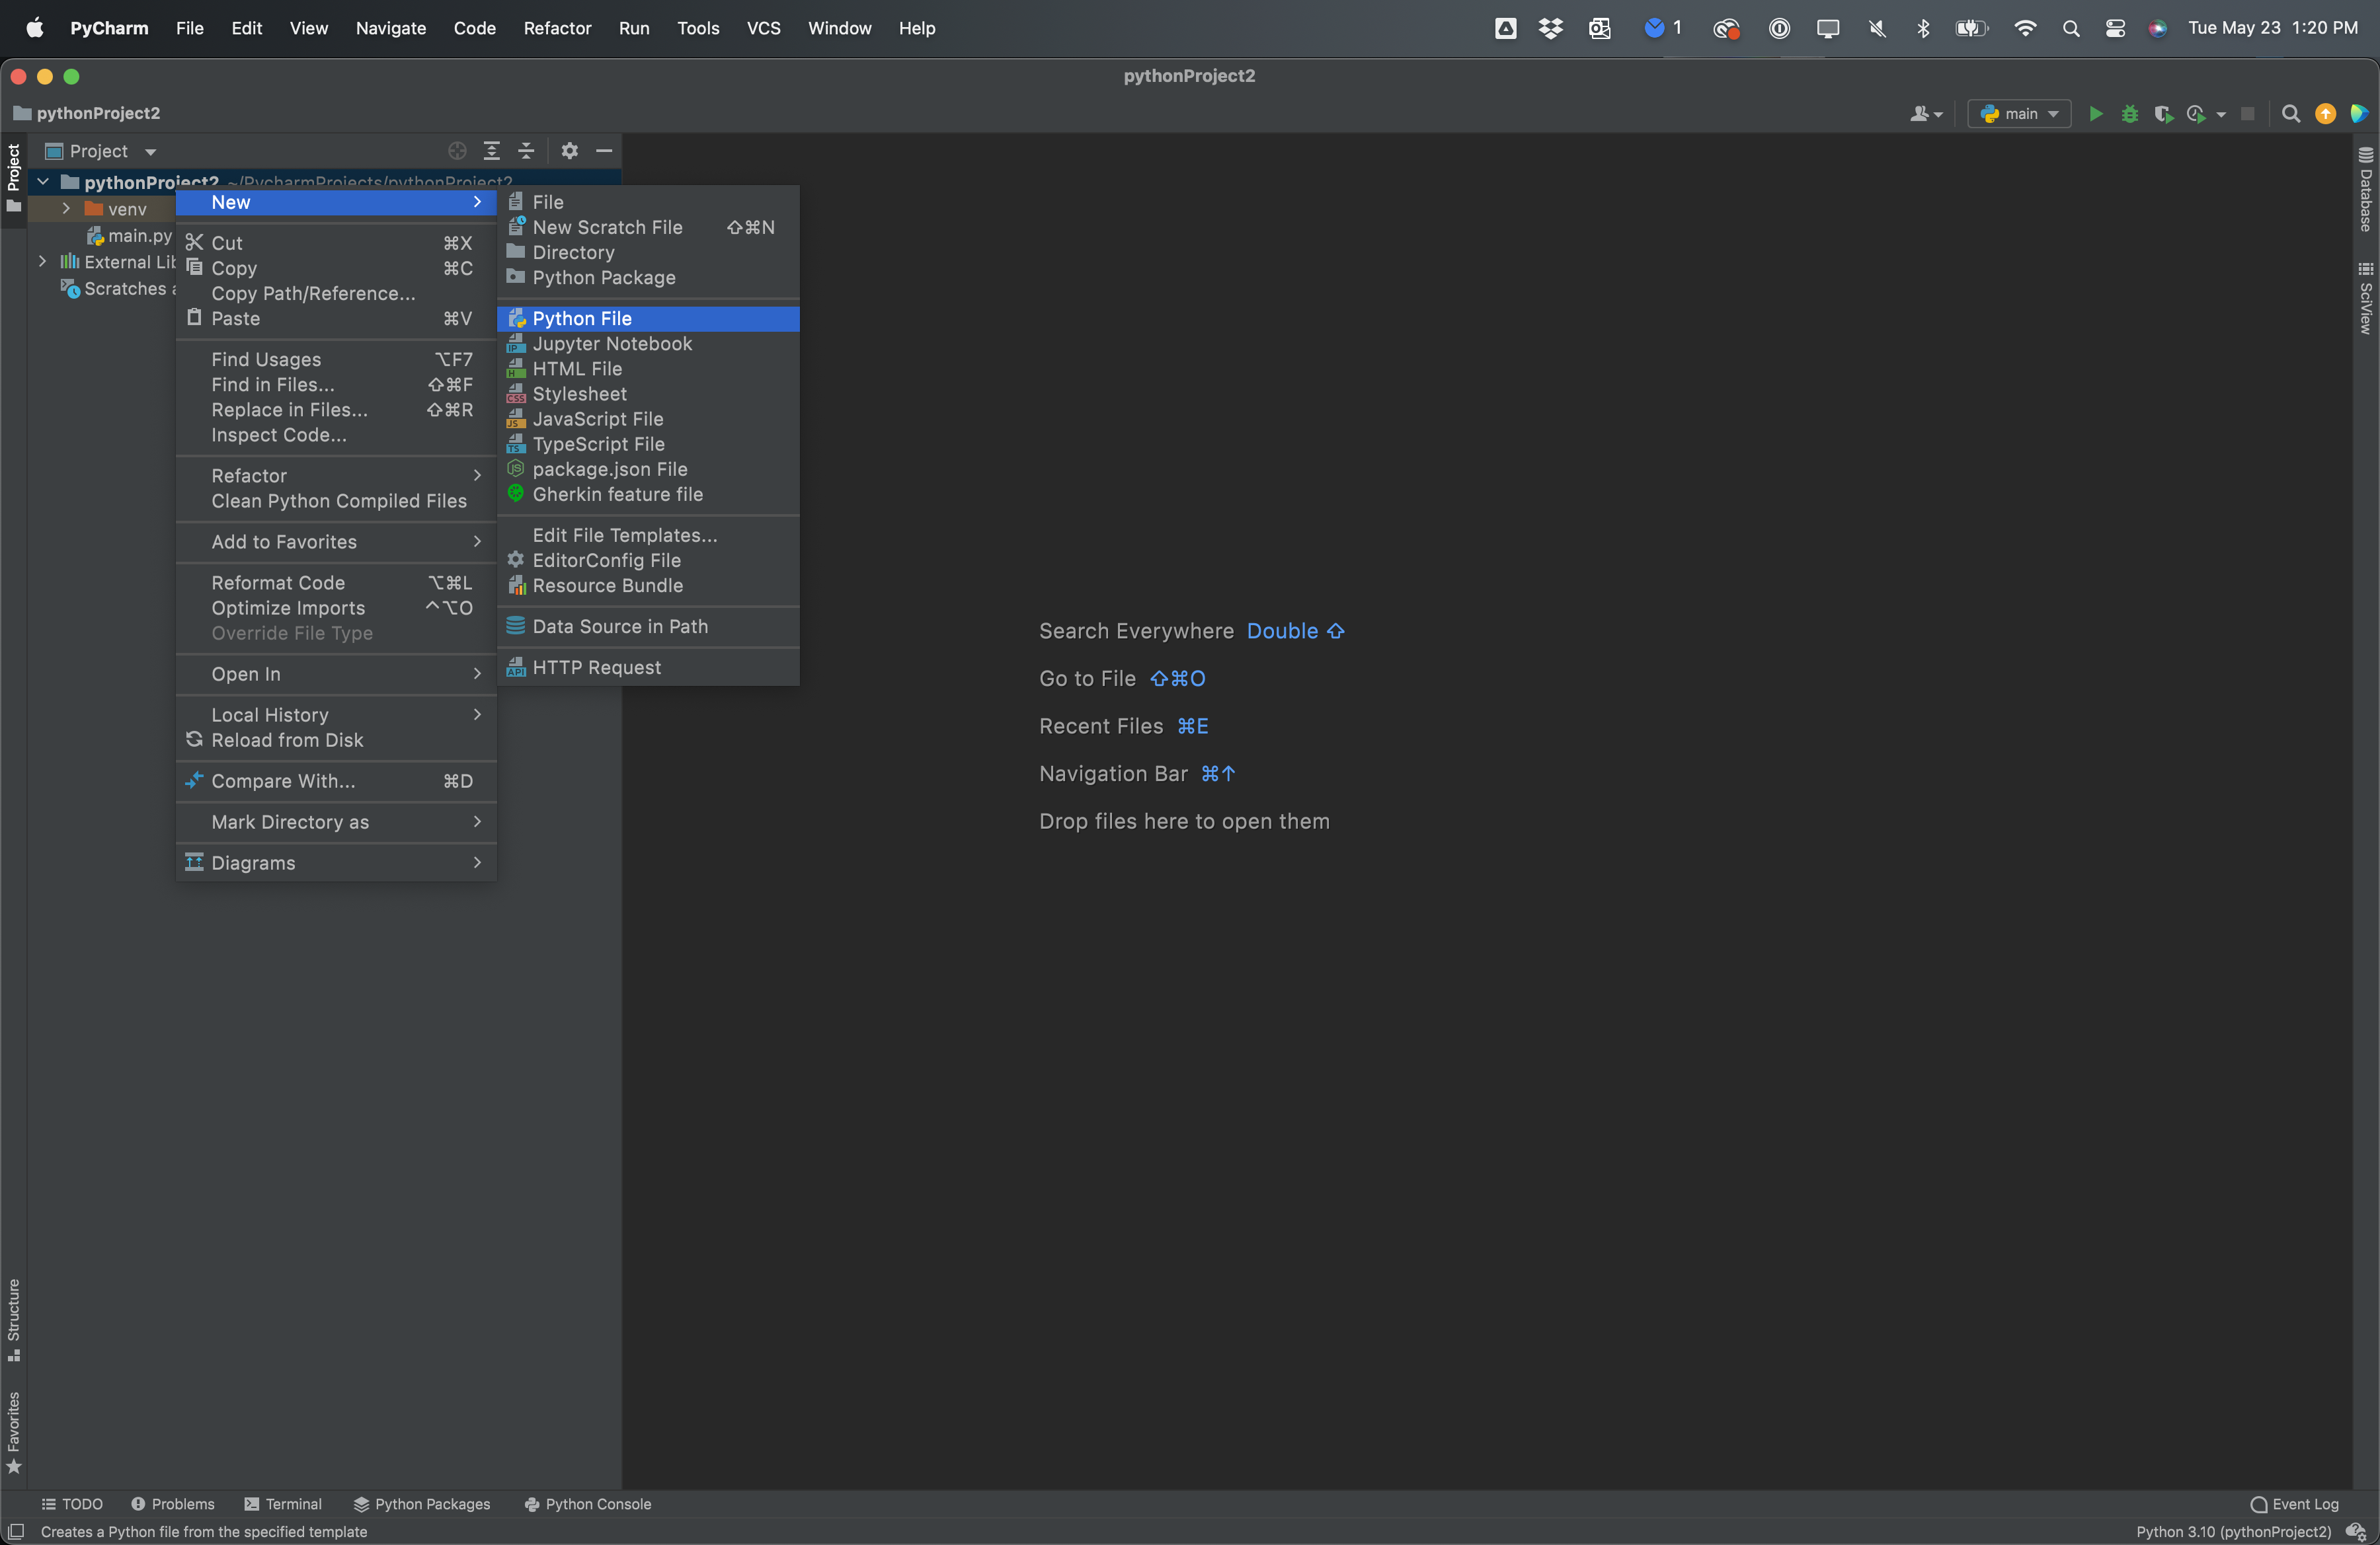Viewport: 2380px width, 1545px height.
Task: Choose Gherkin feature file entry
Action: pos(648,495)
